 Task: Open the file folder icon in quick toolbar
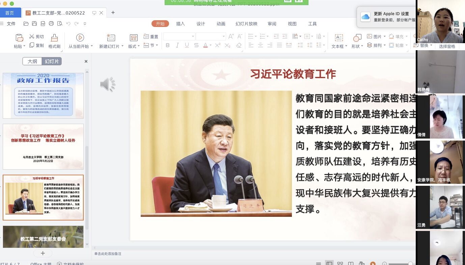click(26, 24)
